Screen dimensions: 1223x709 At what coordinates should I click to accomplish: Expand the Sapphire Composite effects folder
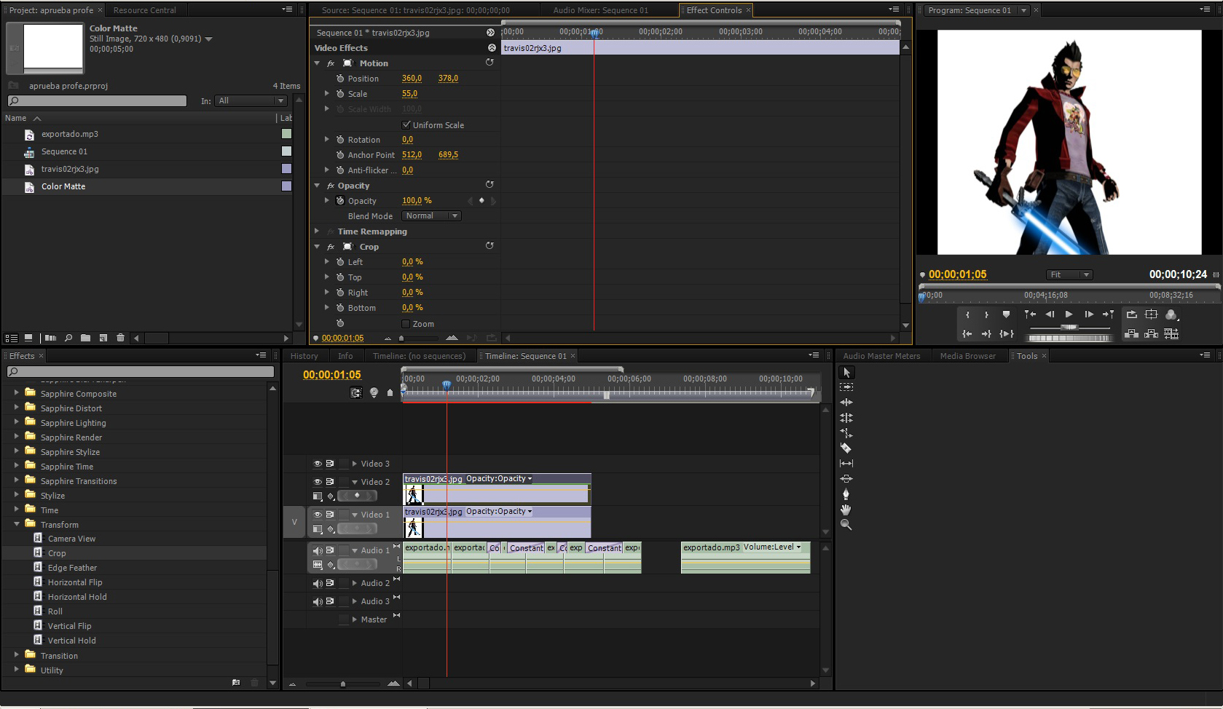[x=16, y=393]
